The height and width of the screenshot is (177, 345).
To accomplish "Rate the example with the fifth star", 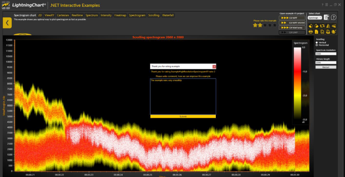I will 275,25.
